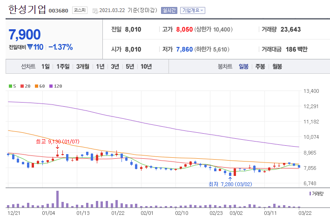This screenshot has width=330, height=220.
Task: Click the 선차트 label
Action: click(x=28, y=66)
